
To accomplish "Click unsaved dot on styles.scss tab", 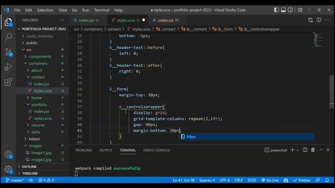I will click(143, 20).
